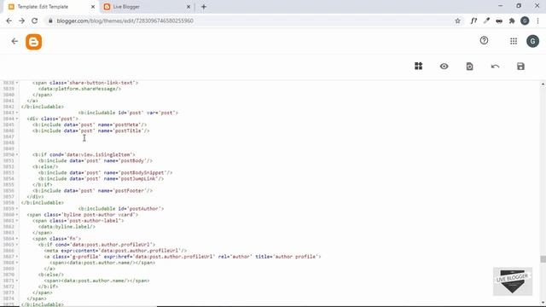Click the line with name='postBody'
Image resolution: width=546 pixels, height=307 pixels.
96,161
